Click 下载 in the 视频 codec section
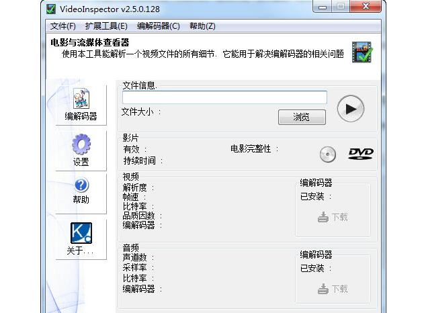This screenshot has height=313, width=424. pos(333,217)
